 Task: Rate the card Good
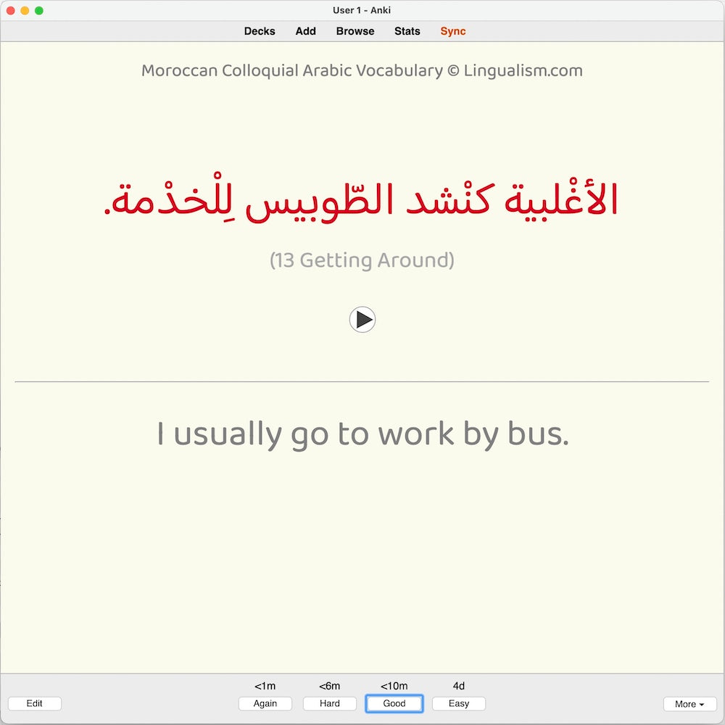394,703
